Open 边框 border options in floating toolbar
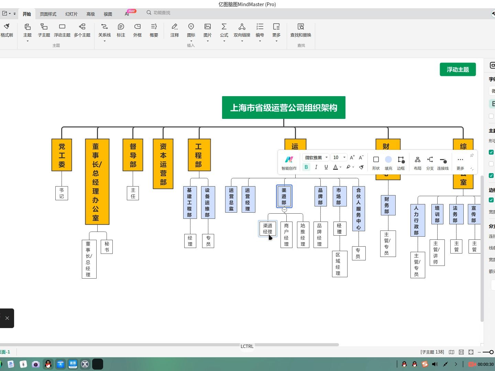Screen dimensions: 495x371 [401, 163]
